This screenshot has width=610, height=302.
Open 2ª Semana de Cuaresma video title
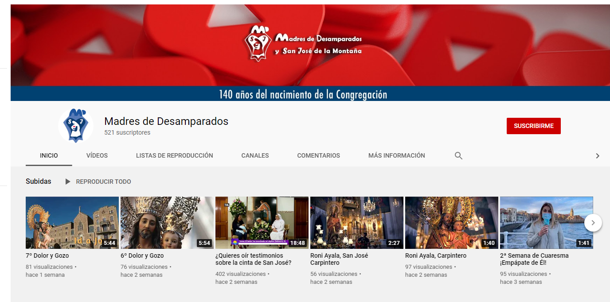[534, 259]
